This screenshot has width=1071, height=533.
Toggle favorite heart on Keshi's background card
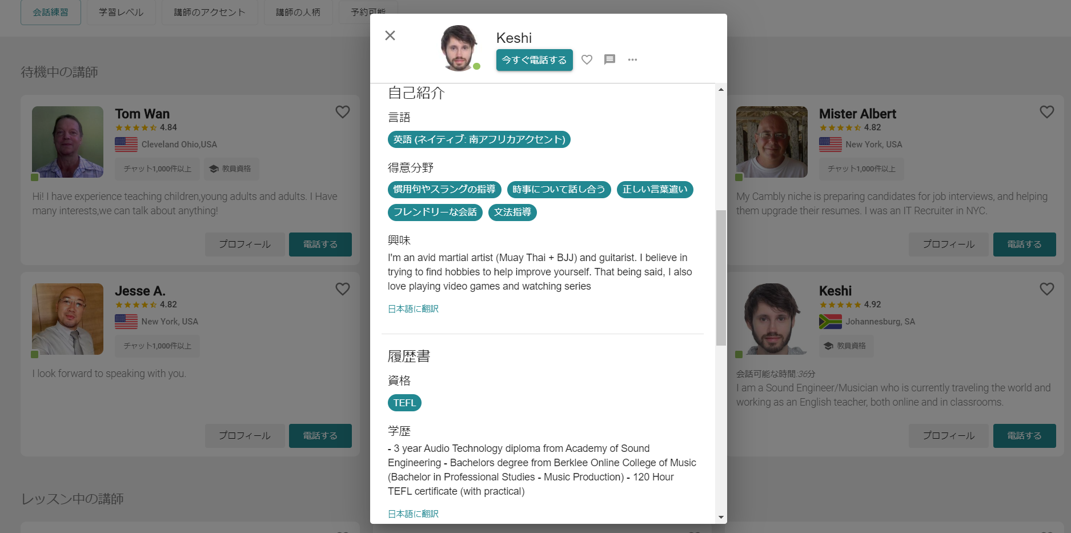tap(1046, 289)
